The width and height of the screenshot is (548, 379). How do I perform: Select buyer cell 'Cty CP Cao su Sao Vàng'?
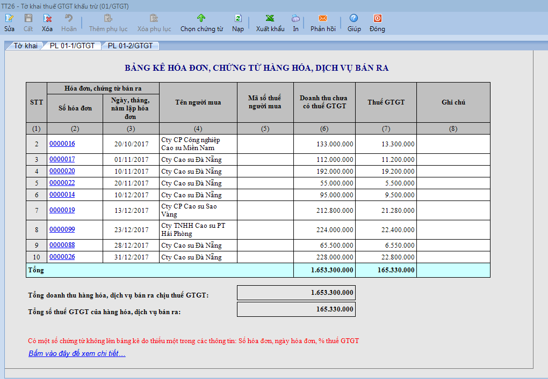pos(198,210)
